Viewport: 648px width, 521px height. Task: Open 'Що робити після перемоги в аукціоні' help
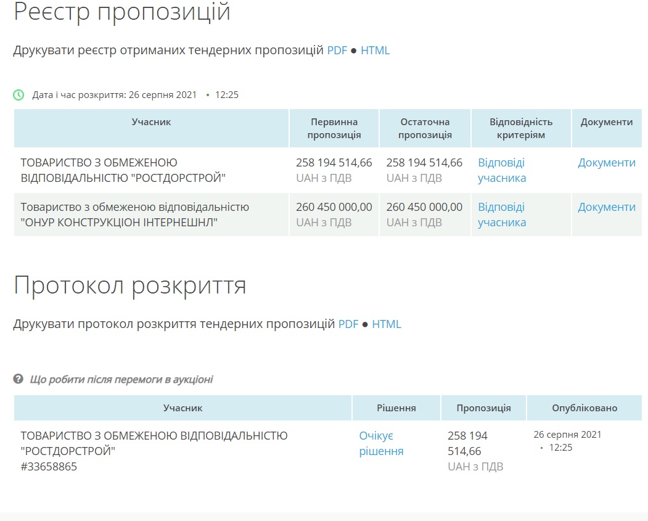[x=121, y=379]
